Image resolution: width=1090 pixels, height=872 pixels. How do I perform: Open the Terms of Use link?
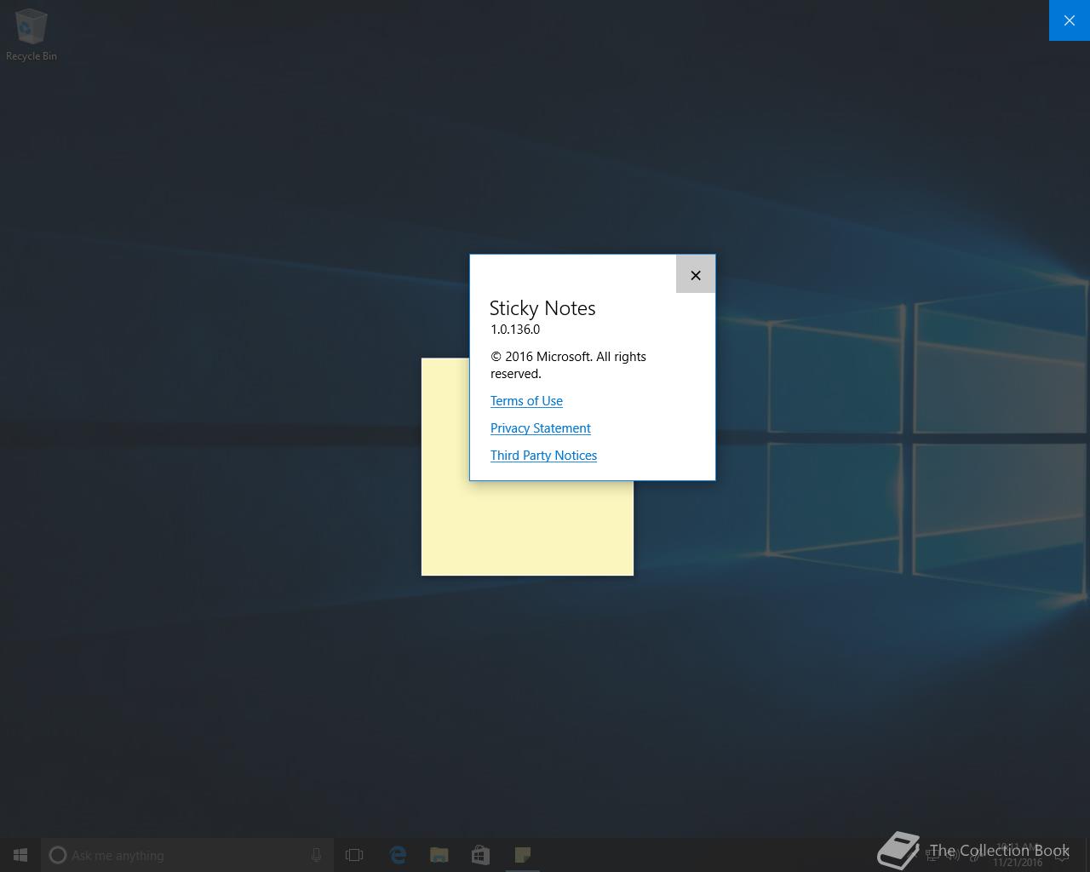(x=526, y=401)
